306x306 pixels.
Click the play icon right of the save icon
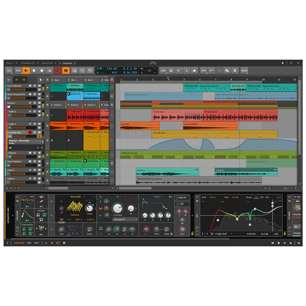(178, 70)
